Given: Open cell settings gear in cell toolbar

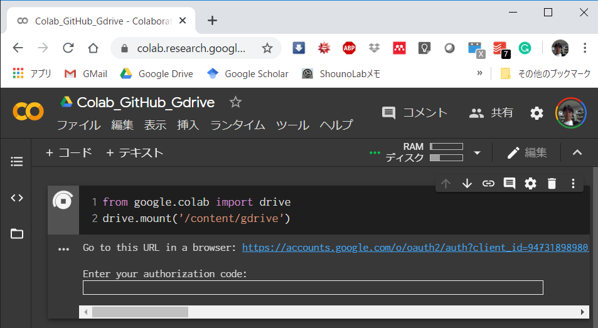Looking at the screenshot, I should pyautogui.click(x=530, y=184).
